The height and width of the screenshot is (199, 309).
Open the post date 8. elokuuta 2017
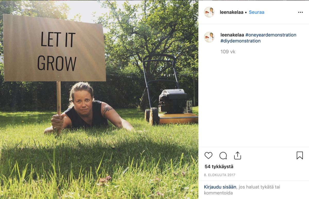220,175
